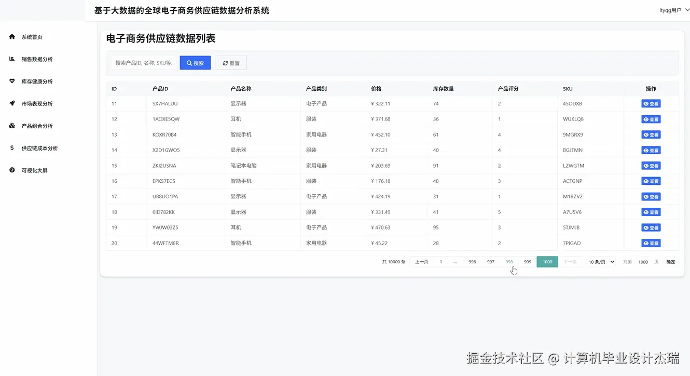The width and height of the screenshot is (690, 376).
Task: Click the dashboard icon beside 可视化大屏
Action: [12, 170]
